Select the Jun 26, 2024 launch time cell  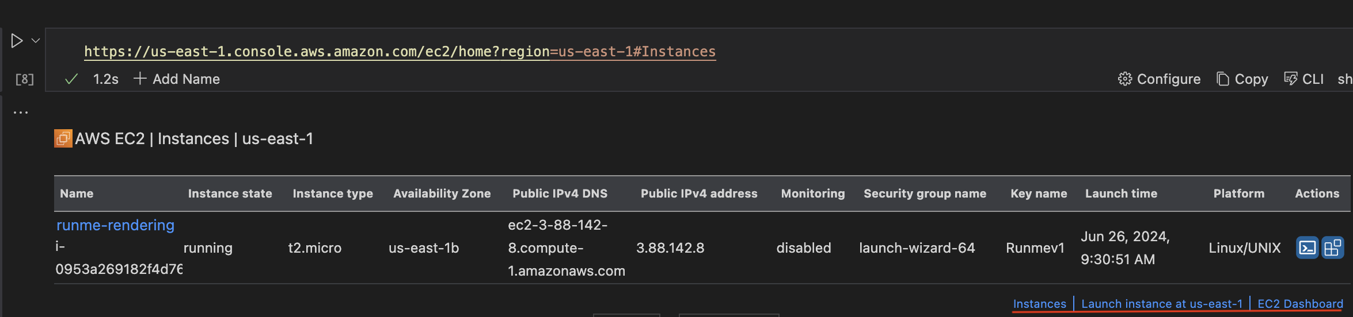point(1125,248)
